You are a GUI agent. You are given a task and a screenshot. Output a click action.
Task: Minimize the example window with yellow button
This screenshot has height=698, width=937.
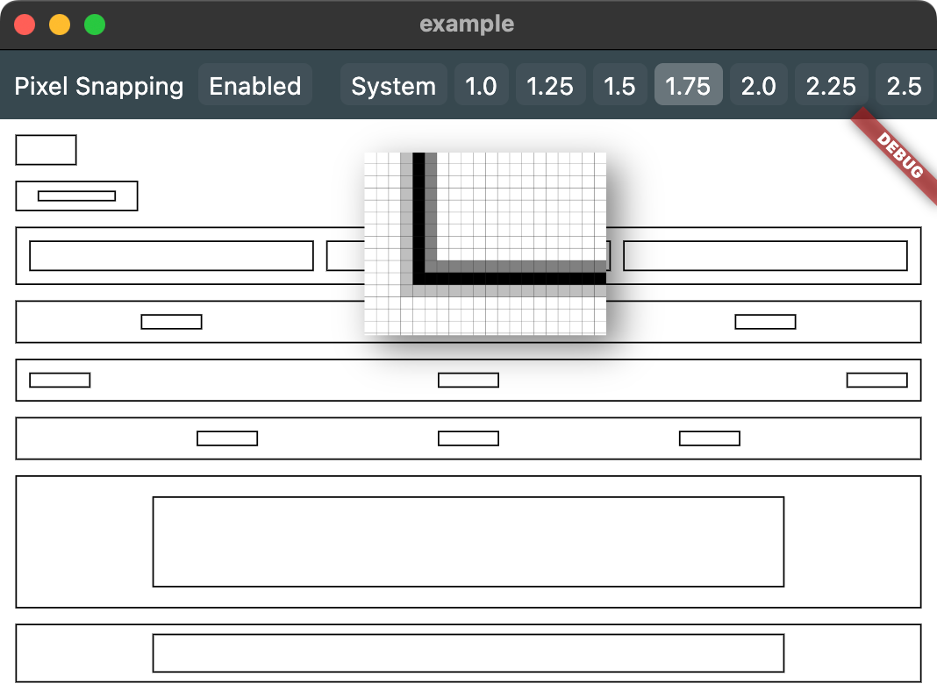(x=60, y=25)
